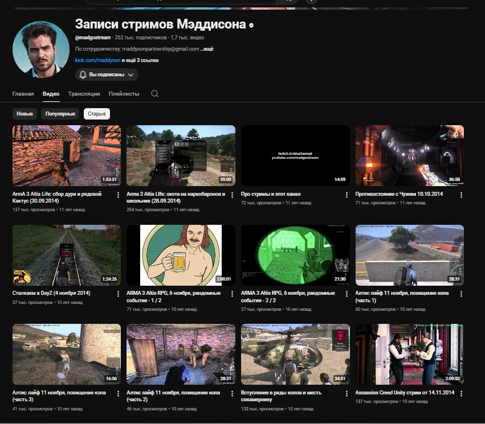The height and width of the screenshot is (424, 485).
Task: Show the 'и ещё 3 ссылки' links list
Action: (x=140, y=60)
